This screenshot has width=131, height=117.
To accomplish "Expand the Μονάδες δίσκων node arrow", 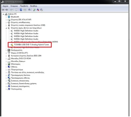I will (6, 62).
